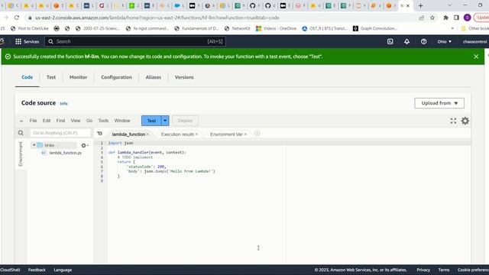The width and height of the screenshot is (489, 275).
Task: Open the Test button dropdown arrow
Action: (165, 121)
